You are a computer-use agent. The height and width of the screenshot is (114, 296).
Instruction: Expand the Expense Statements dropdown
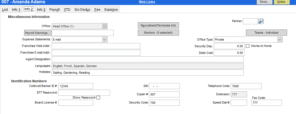pyautogui.click(x=105, y=39)
